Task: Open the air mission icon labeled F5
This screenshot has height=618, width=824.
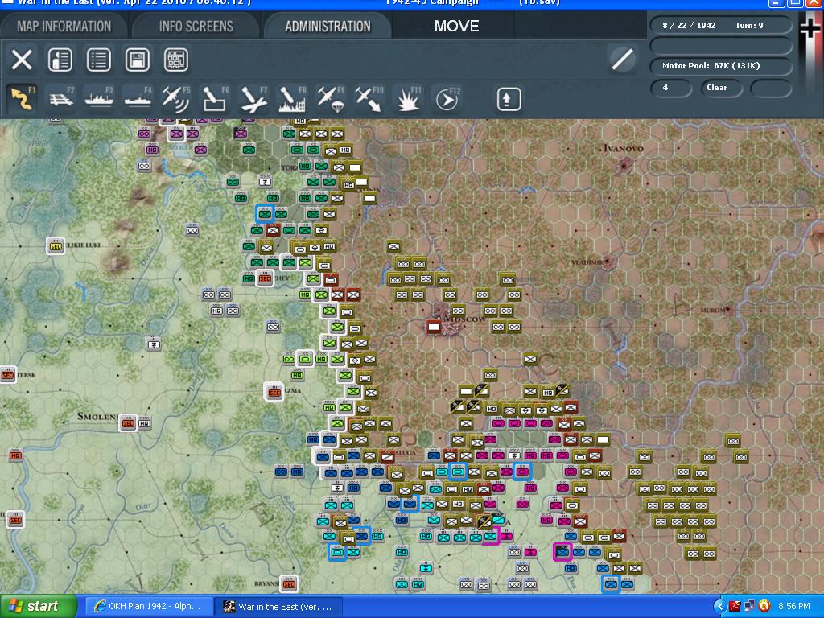Action: [x=175, y=98]
